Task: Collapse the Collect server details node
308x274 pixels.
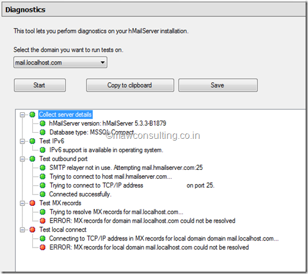Action: [22, 115]
